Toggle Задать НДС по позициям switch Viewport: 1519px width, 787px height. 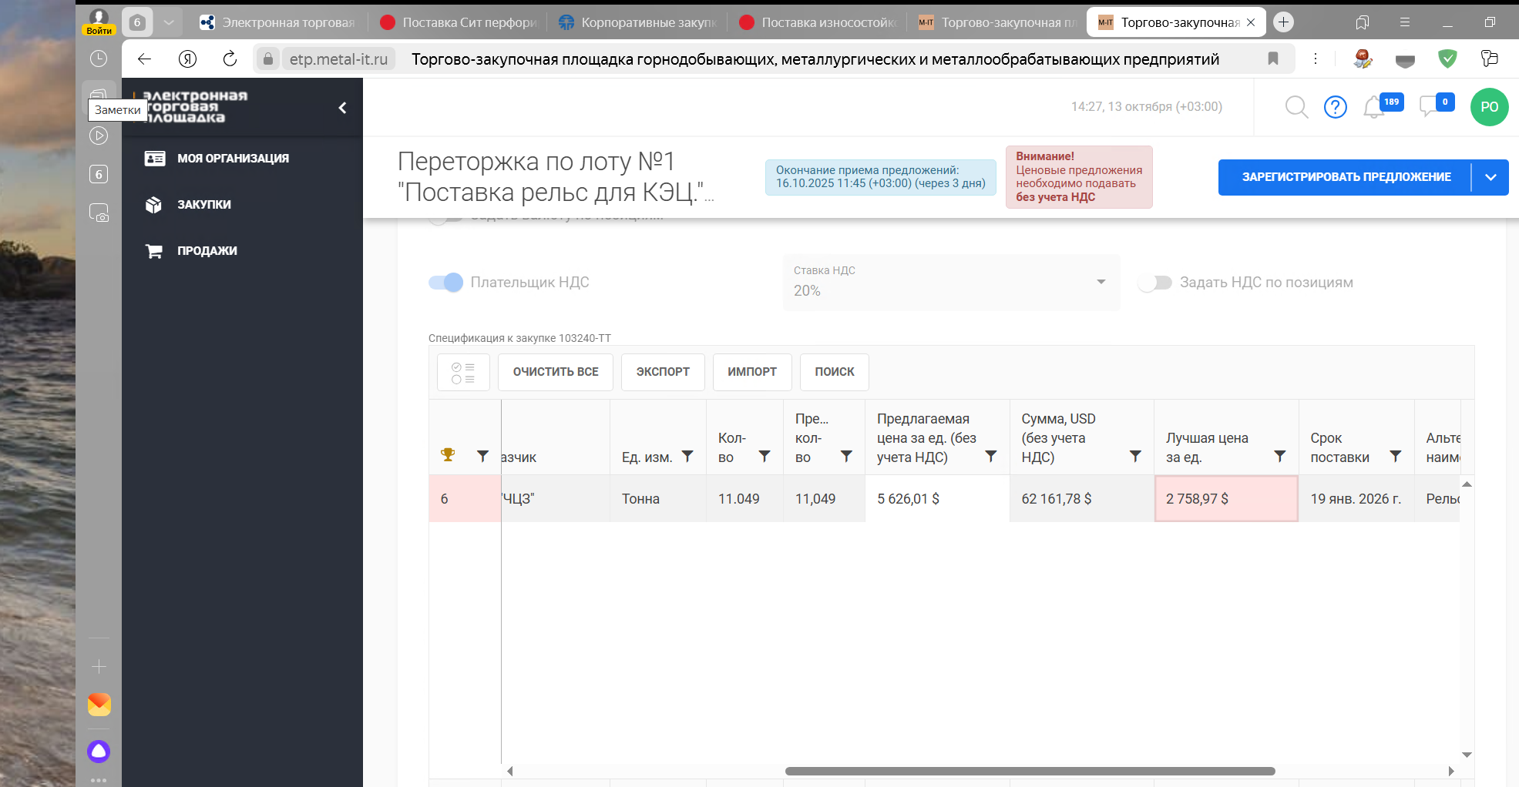pos(1154,283)
